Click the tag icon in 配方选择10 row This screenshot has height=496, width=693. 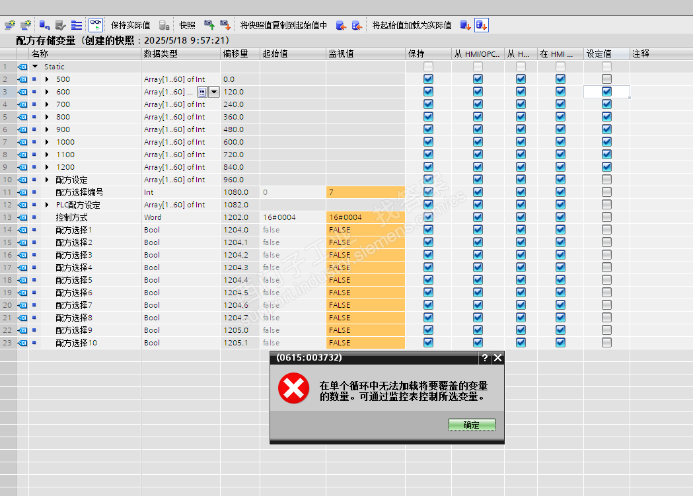22,343
